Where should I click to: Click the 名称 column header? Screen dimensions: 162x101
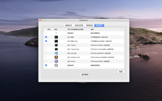pos(76,29)
